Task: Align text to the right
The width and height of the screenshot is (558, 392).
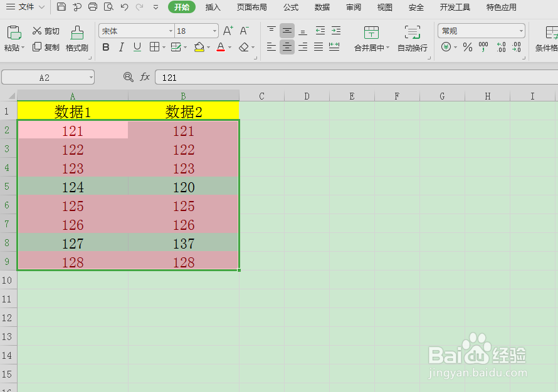Action: [303, 47]
